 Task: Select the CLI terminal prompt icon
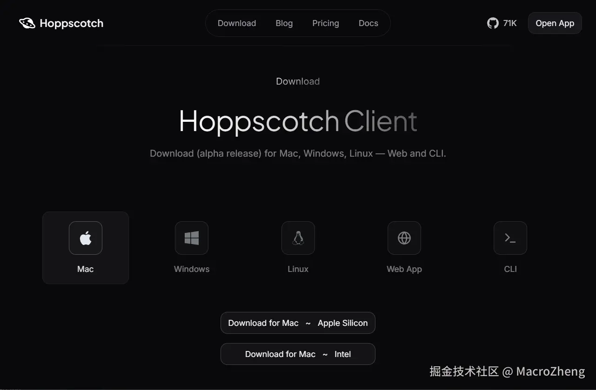(x=510, y=238)
